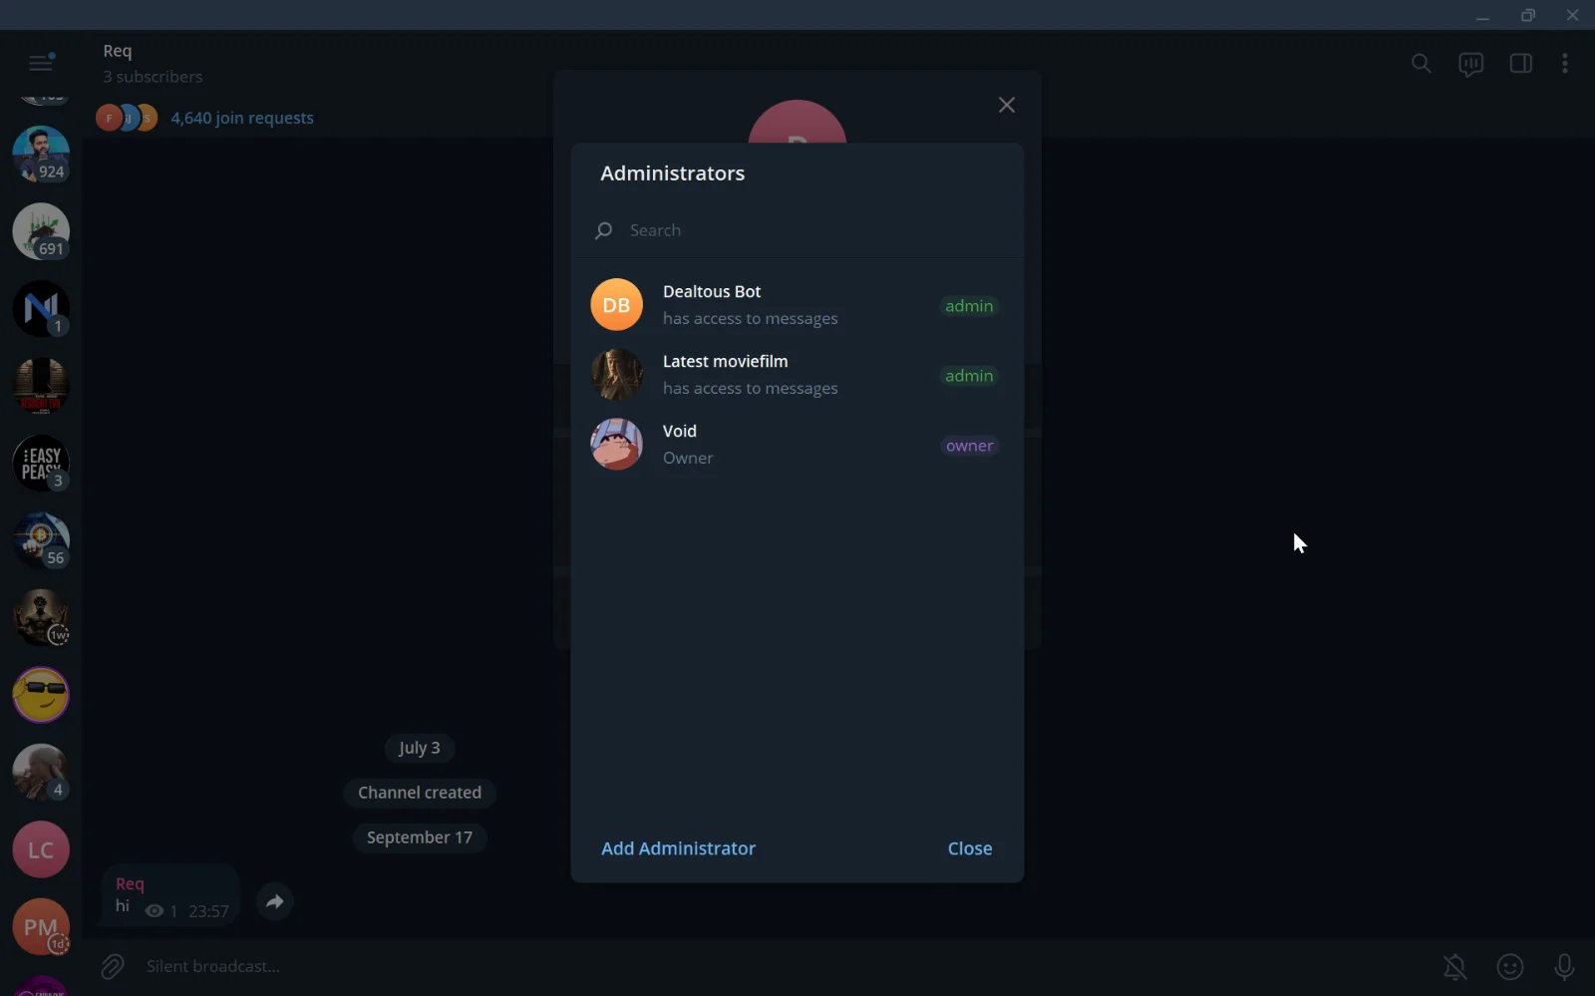Open the three-dot more options menu
1595x996 pixels.
tap(1565, 64)
